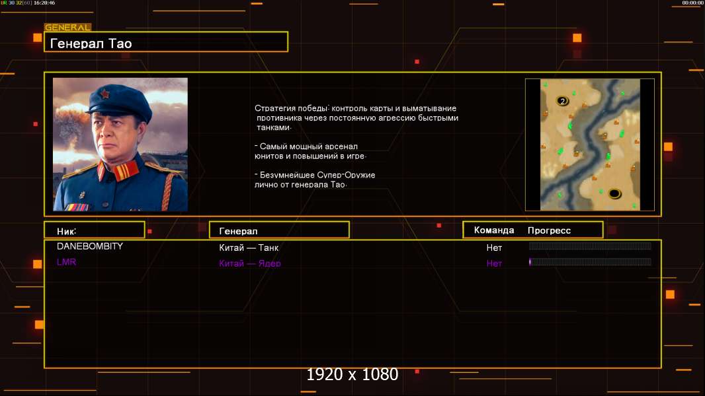Click LMR's purple loading progress bar
Viewport: 705px width, 396px height.
point(590,262)
